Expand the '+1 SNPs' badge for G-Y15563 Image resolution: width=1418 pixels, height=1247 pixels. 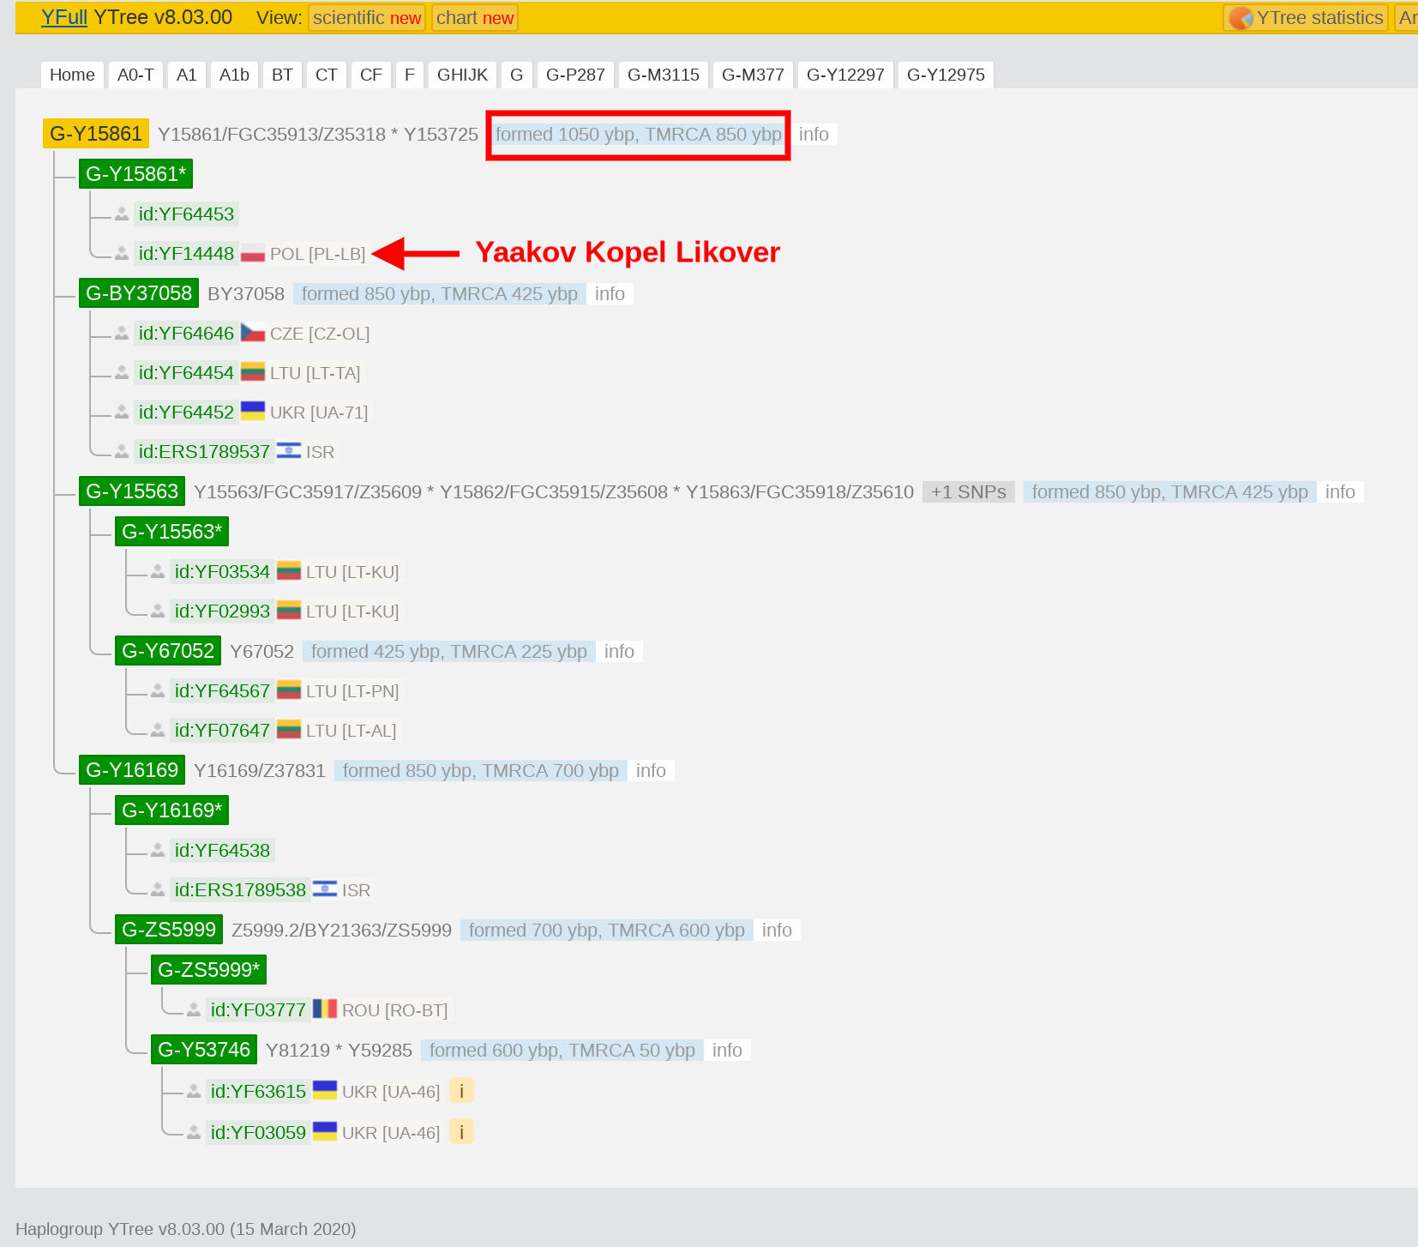tap(968, 492)
